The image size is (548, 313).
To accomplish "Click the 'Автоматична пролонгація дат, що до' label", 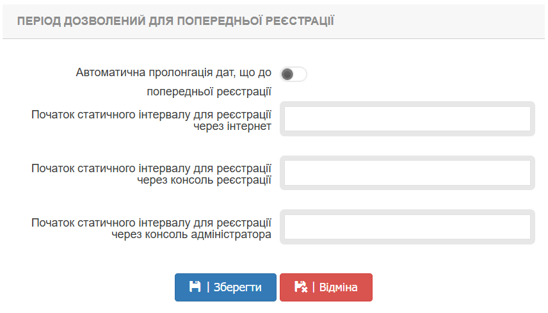I will (173, 73).
